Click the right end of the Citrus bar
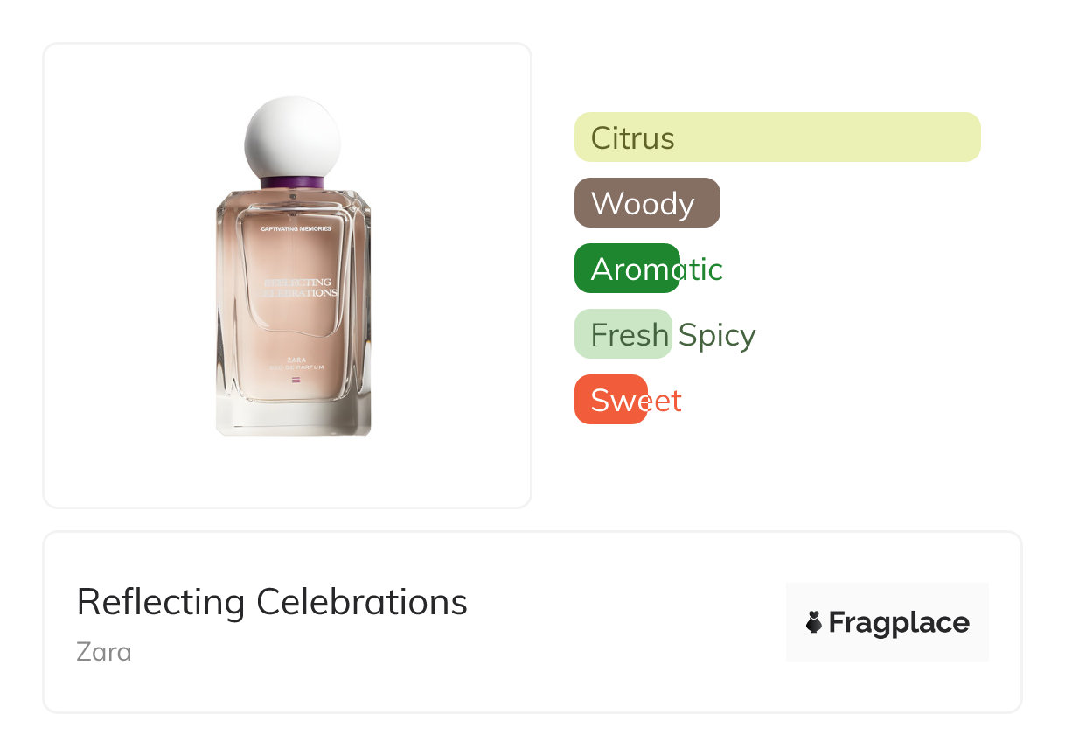The width and height of the screenshot is (1065, 756). [966, 137]
